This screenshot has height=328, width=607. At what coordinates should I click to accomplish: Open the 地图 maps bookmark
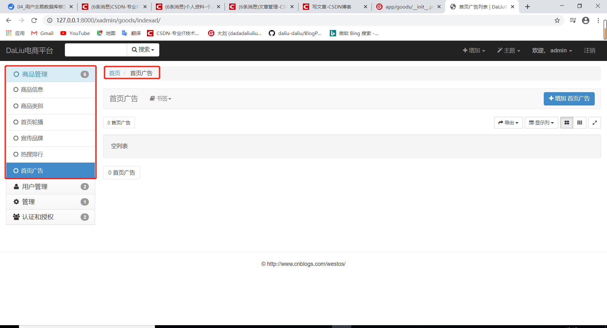click(106, 33)
